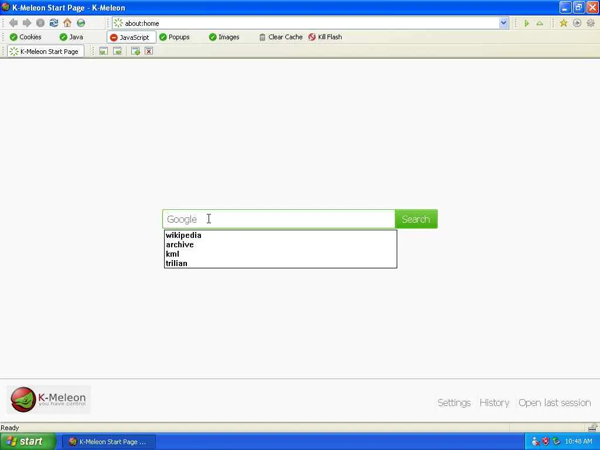Select K-Meleon Start Page taskbar button
600x450 pixels.
click(x=109, y=442)
